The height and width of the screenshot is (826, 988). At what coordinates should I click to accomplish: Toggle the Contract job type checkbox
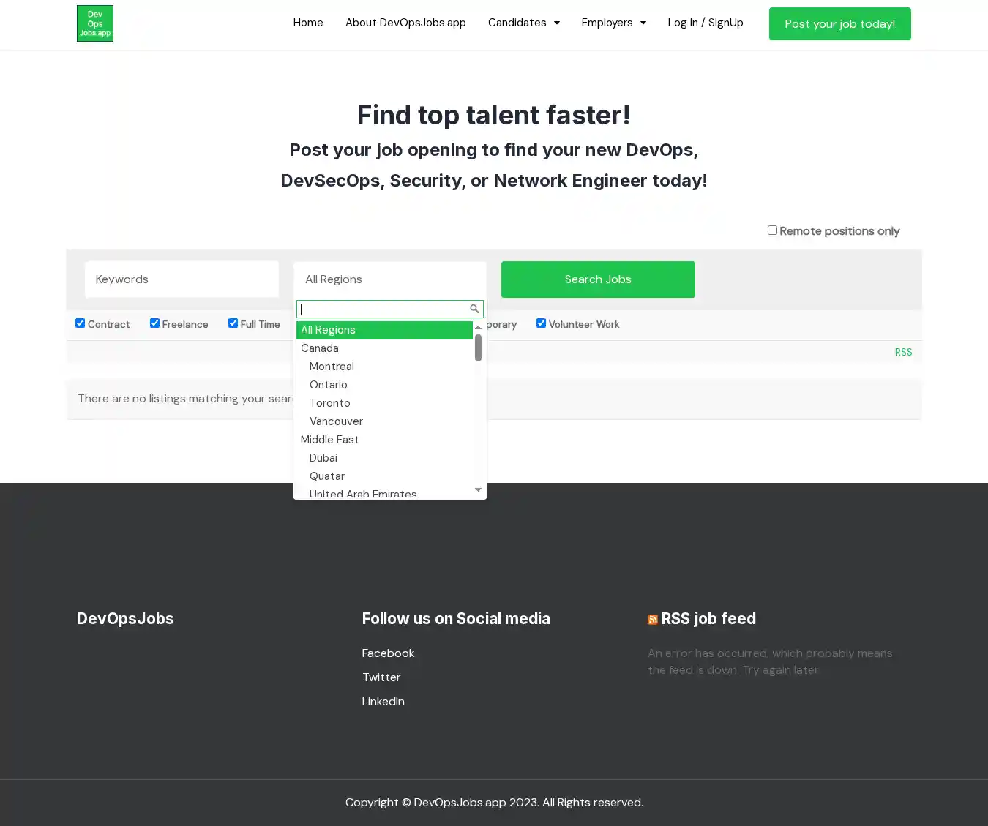pyautogui.click(x=81, y=323)
